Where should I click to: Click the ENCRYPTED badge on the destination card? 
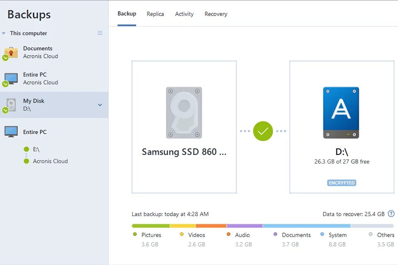[341, 183]
